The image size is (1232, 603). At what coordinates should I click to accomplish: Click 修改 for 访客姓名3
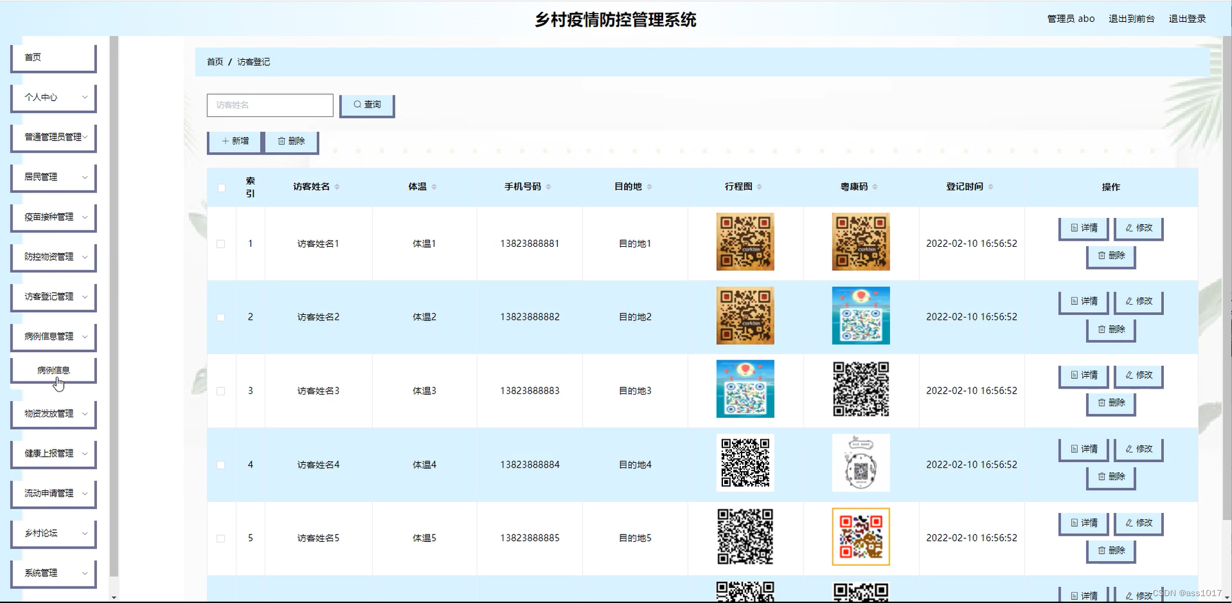click(x=1138, y=375)
